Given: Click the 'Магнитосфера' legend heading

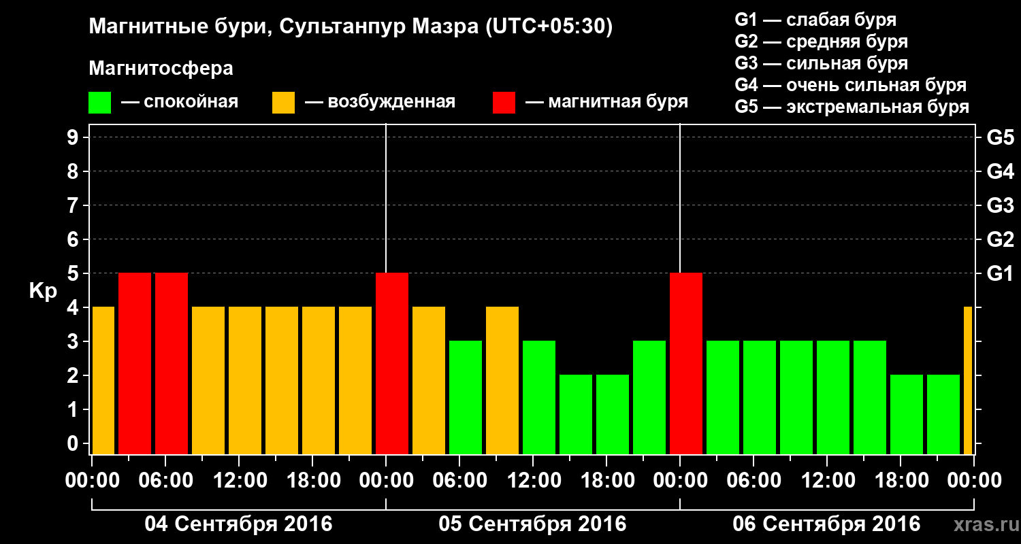Looking at the screenshot, I should click(161, 69).
